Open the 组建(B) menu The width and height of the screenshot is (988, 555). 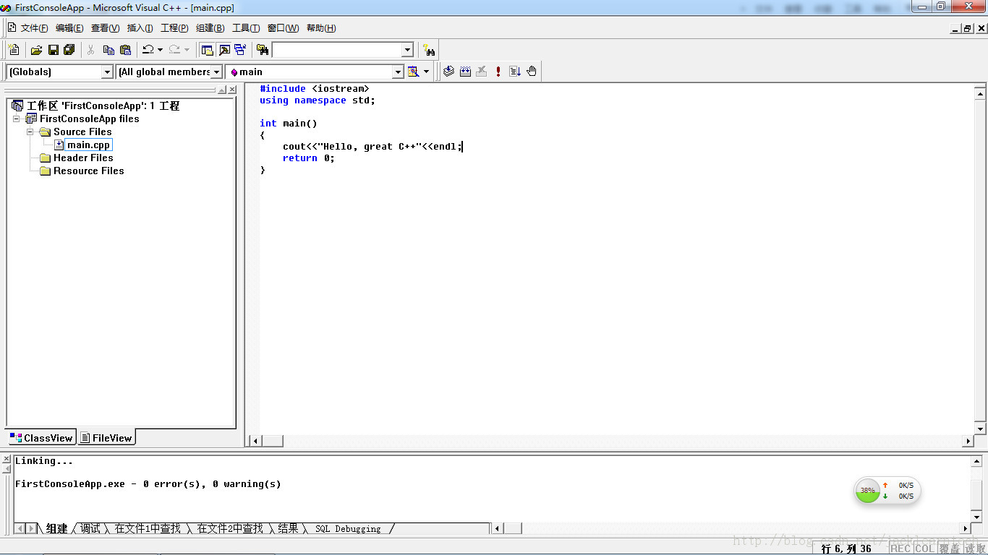point(208,27)
